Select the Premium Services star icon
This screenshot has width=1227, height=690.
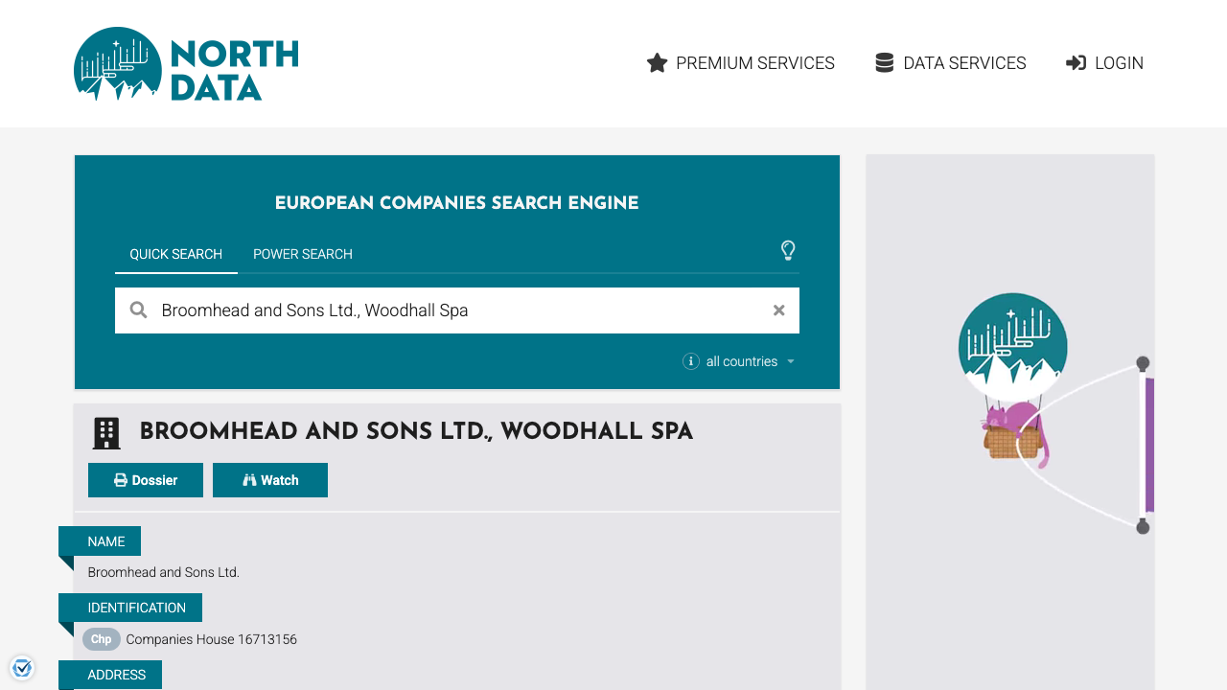click(656, 62)
